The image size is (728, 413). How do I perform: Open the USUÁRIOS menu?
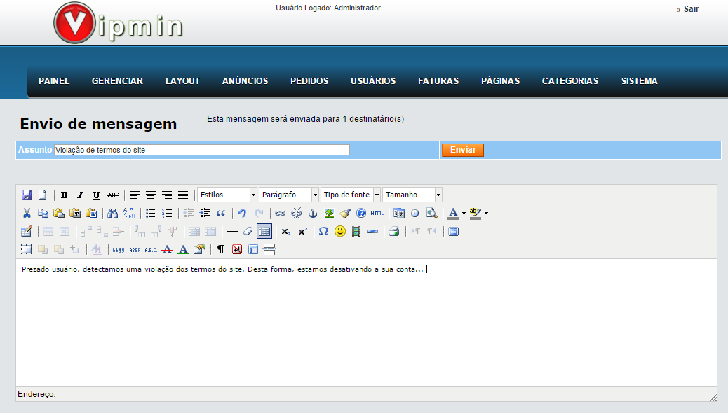coord(373,81)
